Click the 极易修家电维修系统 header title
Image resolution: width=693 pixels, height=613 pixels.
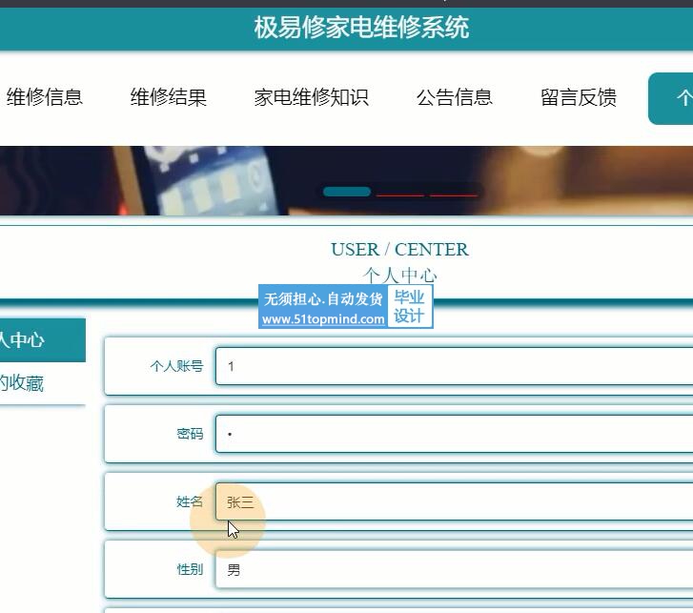point(361,28)
